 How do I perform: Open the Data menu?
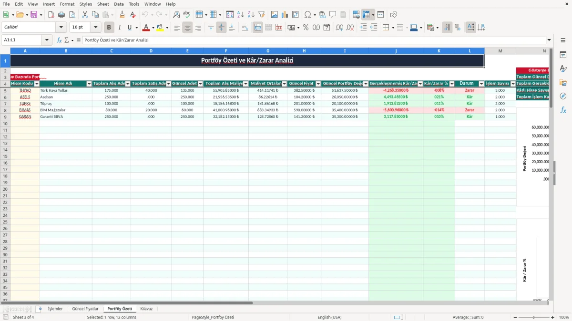[119, 4]
